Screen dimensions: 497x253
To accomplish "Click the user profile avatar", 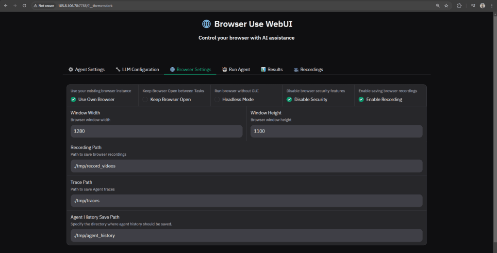I will (482, 6).
